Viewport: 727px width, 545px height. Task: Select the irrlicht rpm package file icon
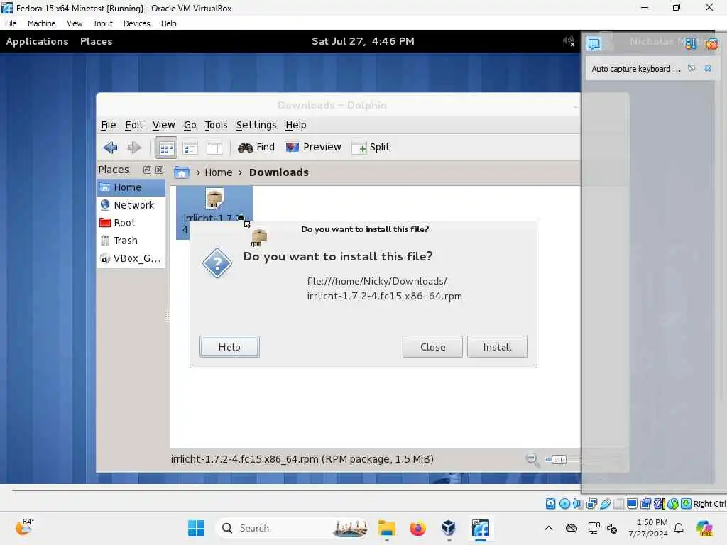[x=214, y=199]
